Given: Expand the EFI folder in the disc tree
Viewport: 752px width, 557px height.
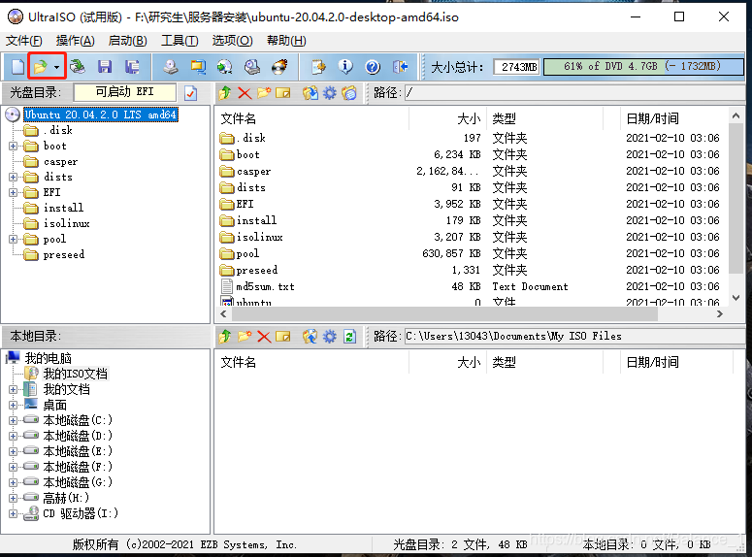Looking at the screenshot, I should (x=13, y=192).
